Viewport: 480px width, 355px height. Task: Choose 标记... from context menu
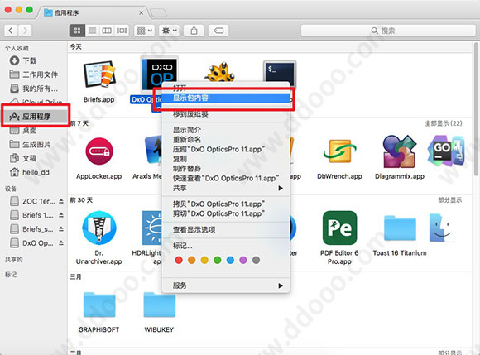(226, 246)
